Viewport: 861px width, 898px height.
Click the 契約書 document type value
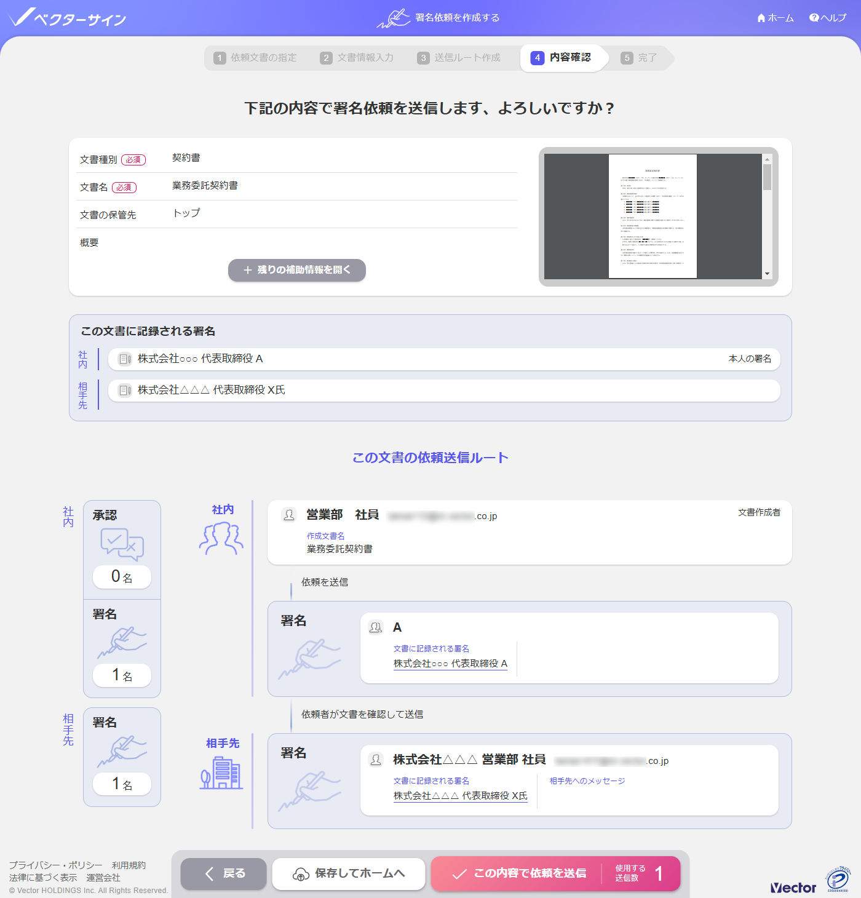(186, 158)
